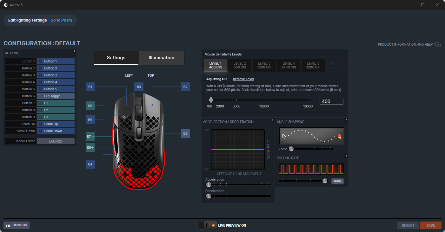This screenshot has width=445, height=232.
Task: Click the CPI value field showing 400
Action: (x=331, y=101)
